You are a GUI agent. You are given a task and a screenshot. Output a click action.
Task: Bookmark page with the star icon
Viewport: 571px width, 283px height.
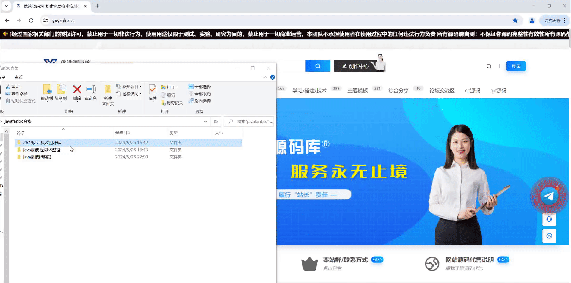coord(515,21)
